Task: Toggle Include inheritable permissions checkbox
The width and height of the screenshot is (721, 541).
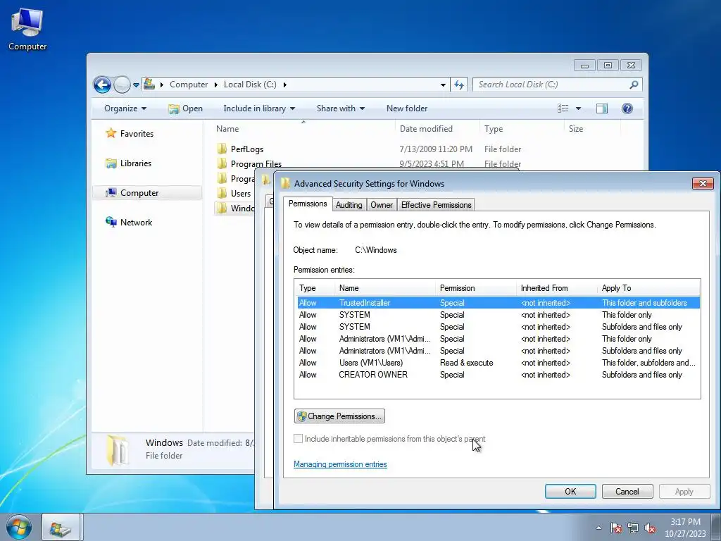Action: pyautogui.click(x=299, y=439)
